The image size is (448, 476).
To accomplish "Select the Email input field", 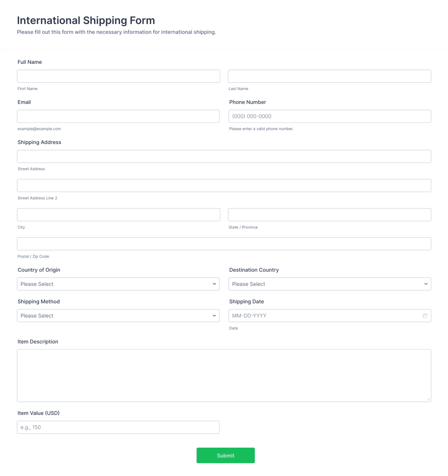I will click(118, 116).
